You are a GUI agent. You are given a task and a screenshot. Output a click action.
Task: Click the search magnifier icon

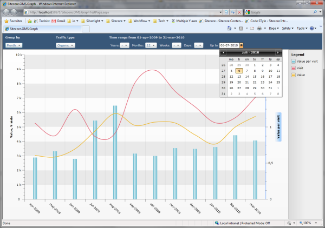pyautogui.click(x=315, y=12)
